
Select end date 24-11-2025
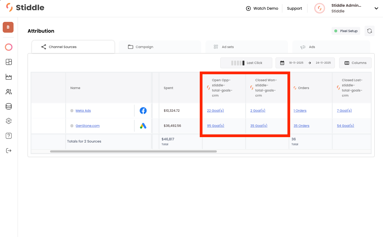[323, 63]
